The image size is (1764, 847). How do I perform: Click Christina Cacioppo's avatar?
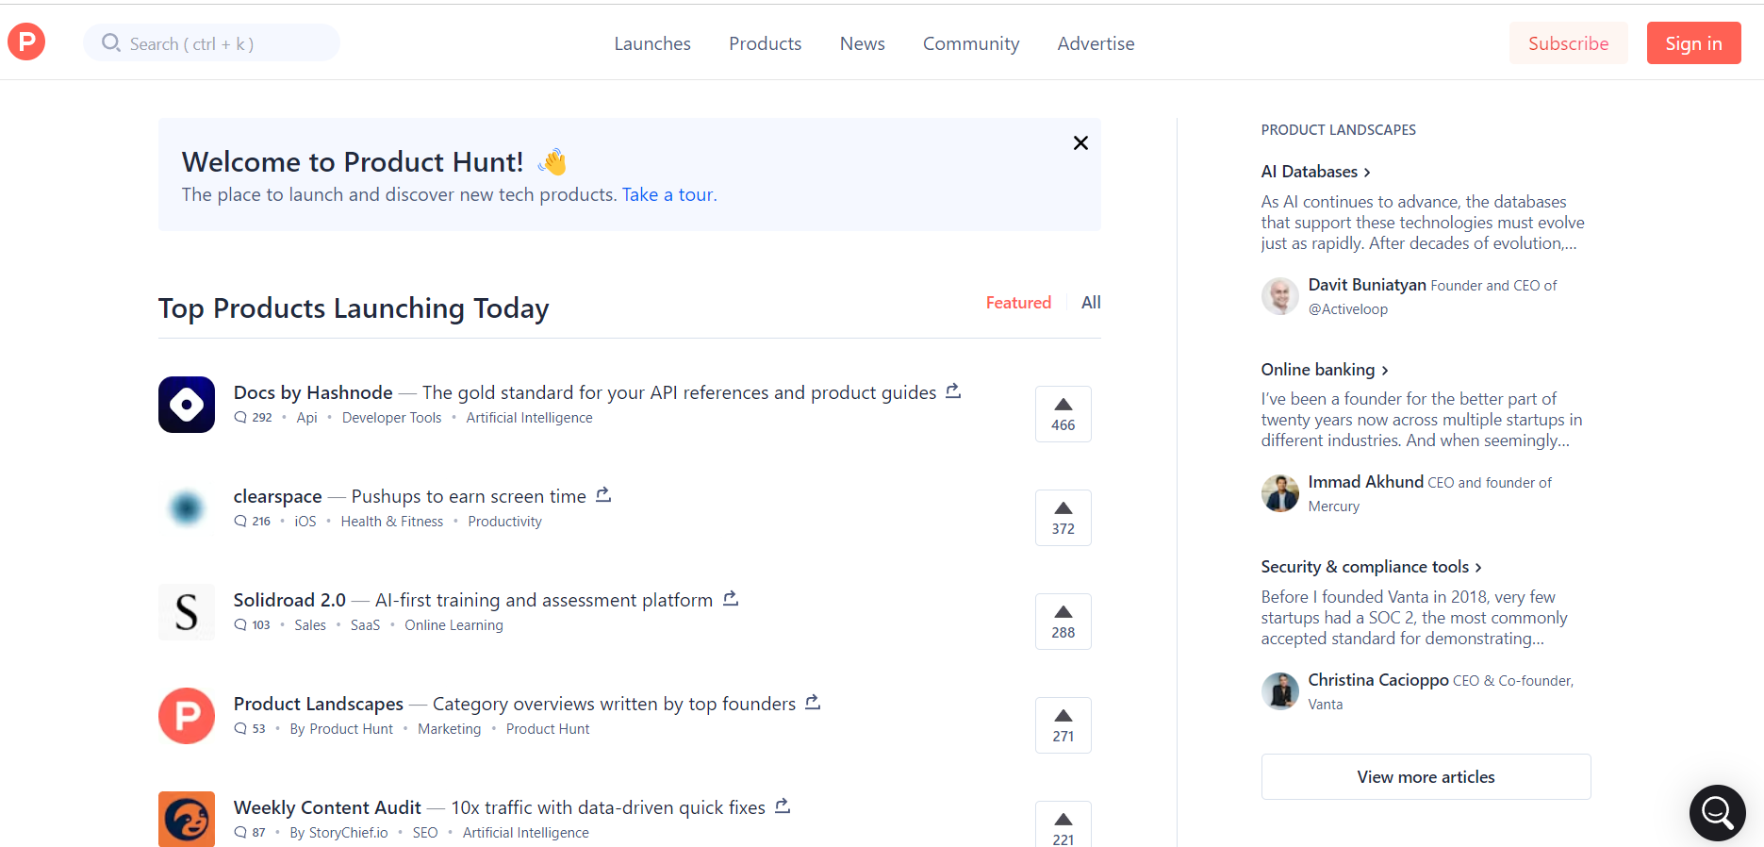pyautogui.click(x=1280, y=691)
